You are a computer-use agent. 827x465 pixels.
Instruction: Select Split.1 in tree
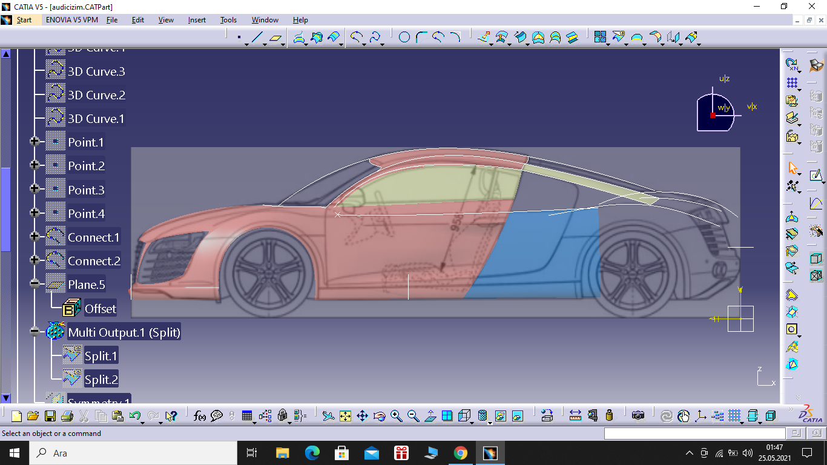pos(101,356)
